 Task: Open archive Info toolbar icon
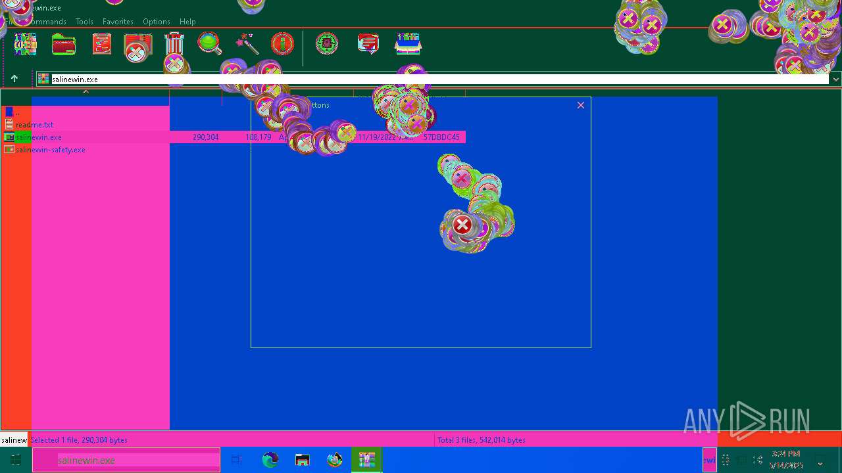click(x=283, y=44)
